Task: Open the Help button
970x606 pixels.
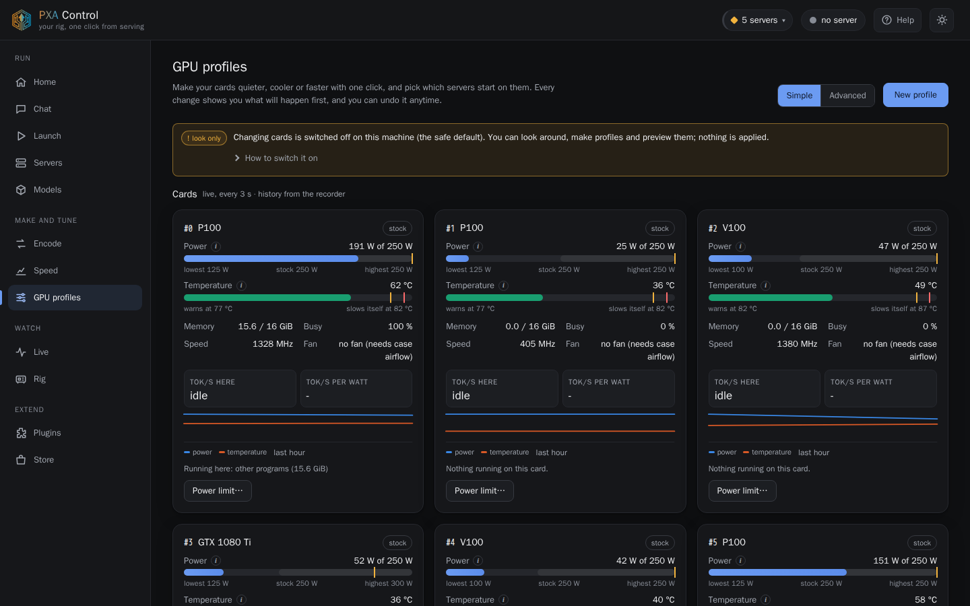Action: tap(897, 20)
